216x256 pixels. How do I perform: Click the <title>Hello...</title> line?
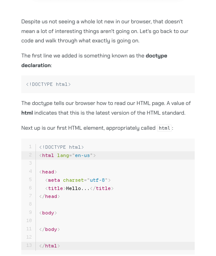[79, 188]
